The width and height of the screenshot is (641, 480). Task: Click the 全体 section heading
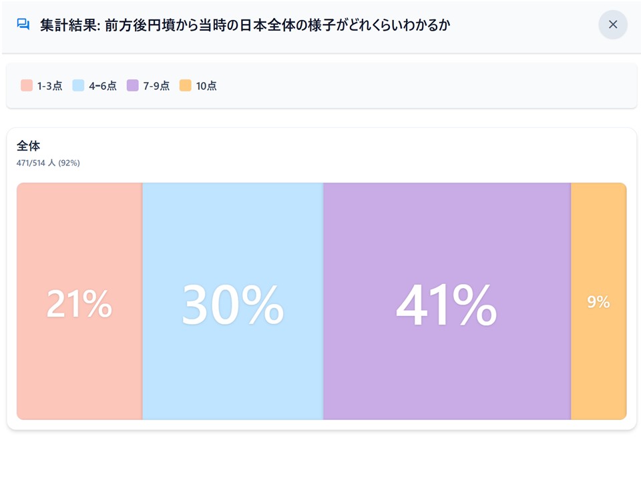point(28,146)
